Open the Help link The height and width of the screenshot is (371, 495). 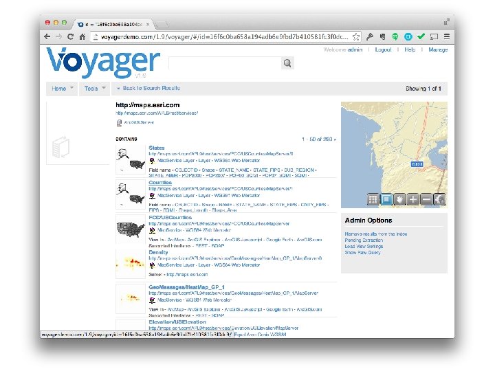tap(410, 49)
